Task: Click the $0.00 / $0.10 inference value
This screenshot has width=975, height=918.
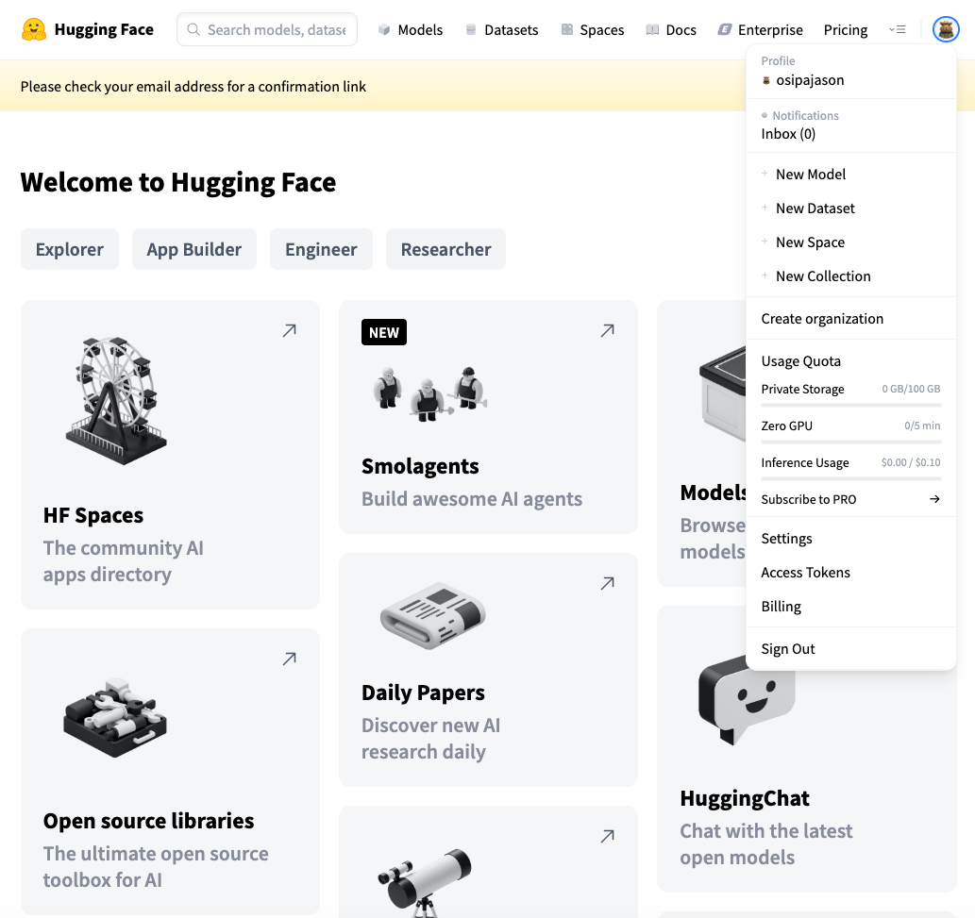Action: point(910,462)
